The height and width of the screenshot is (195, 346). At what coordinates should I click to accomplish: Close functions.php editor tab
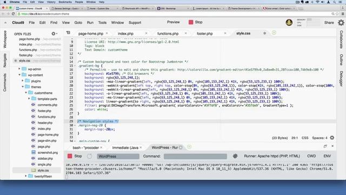coord(185,33)
